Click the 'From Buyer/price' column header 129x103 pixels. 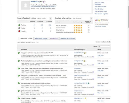pos(80,50)
